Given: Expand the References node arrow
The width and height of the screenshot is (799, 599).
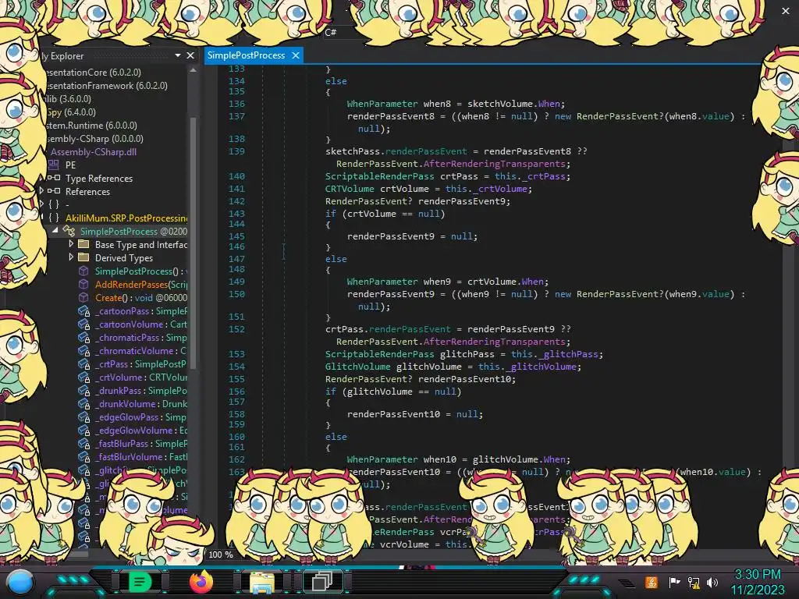Looking at the screenshot, I should 42,191.
